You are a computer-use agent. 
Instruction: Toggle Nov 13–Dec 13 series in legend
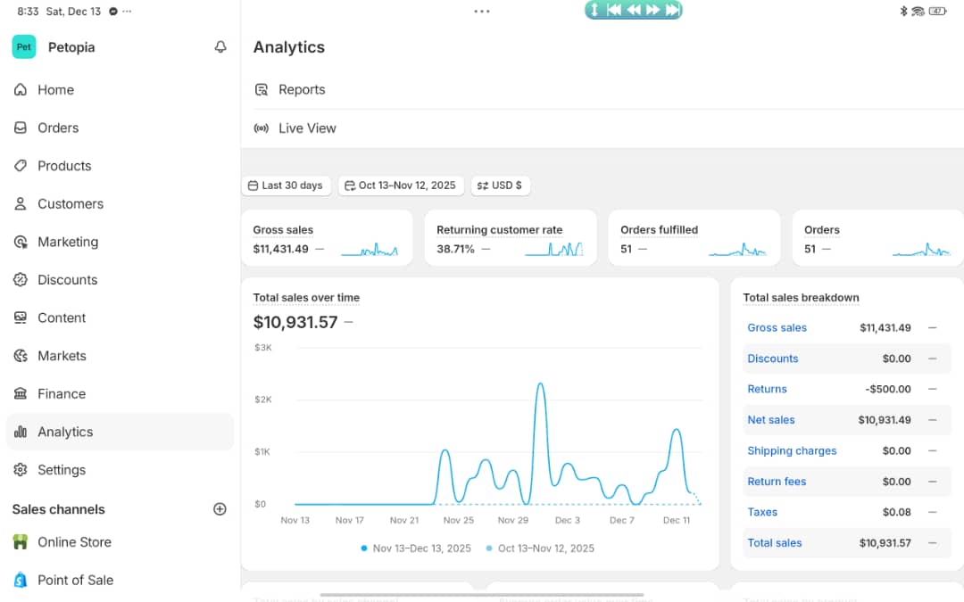[x=420, y=548]
